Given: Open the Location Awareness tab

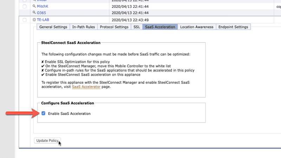Looking at the screenshot, I should pyautogui.click(x=197, y=27).
